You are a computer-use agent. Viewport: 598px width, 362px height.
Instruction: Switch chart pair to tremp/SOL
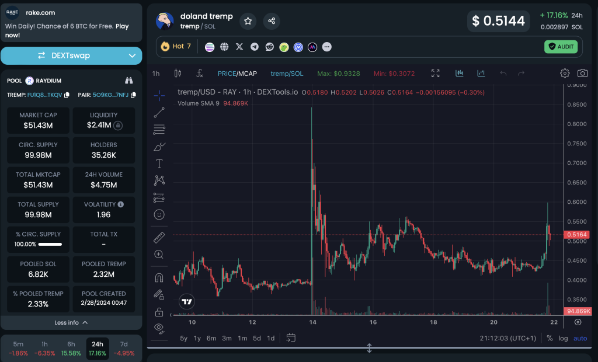click(287, 74)
